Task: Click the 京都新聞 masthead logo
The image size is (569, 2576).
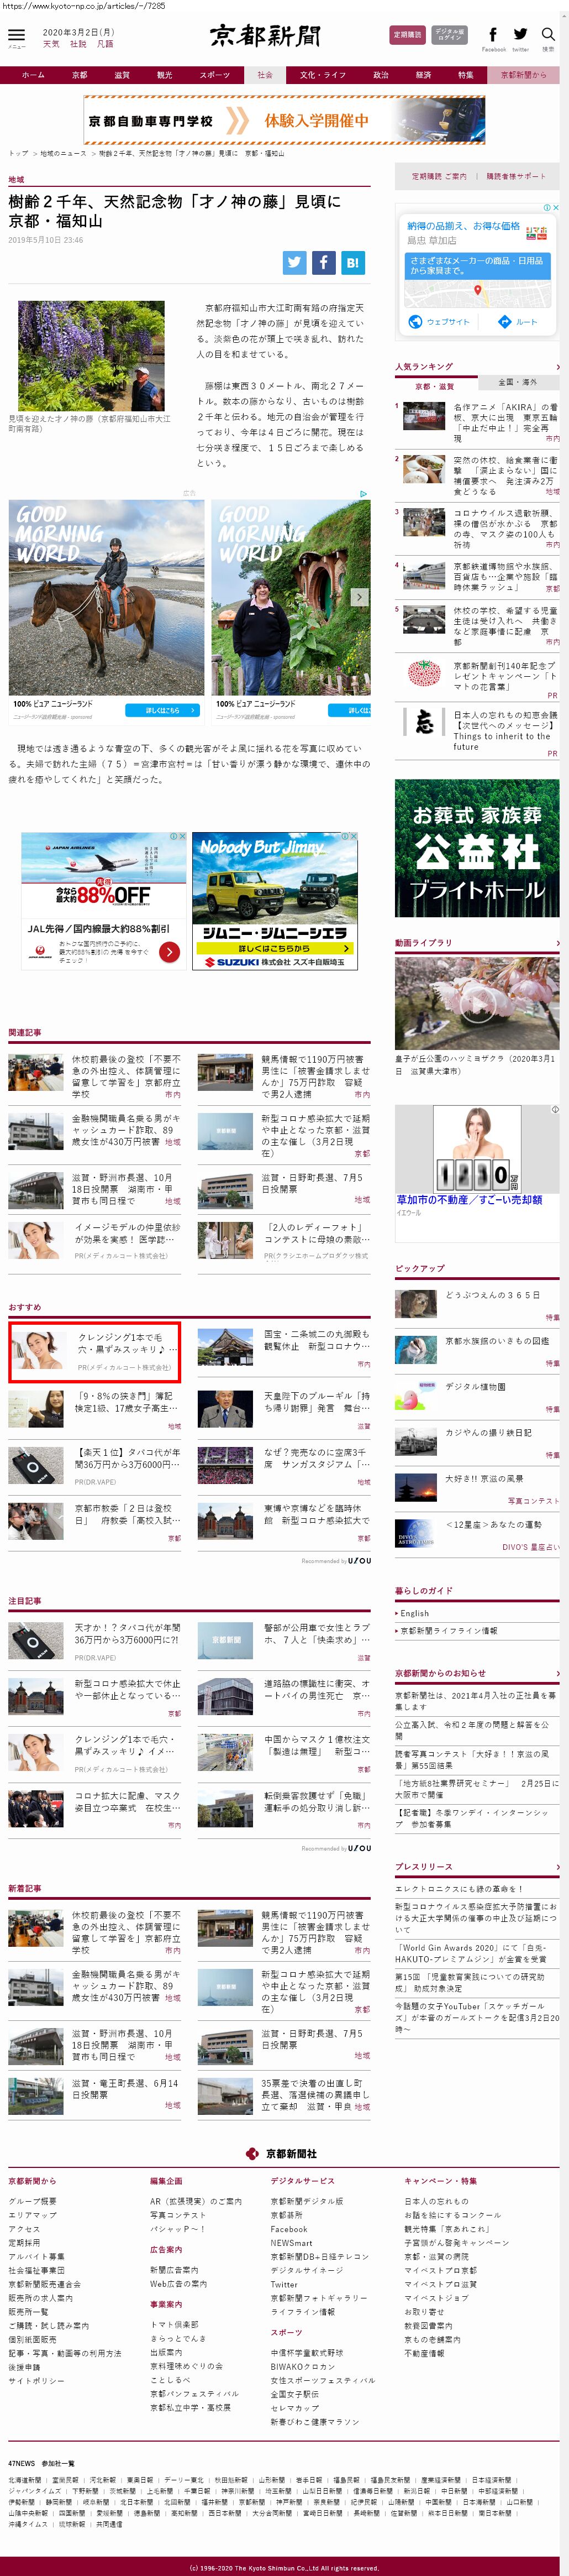Action: point(265,37)
